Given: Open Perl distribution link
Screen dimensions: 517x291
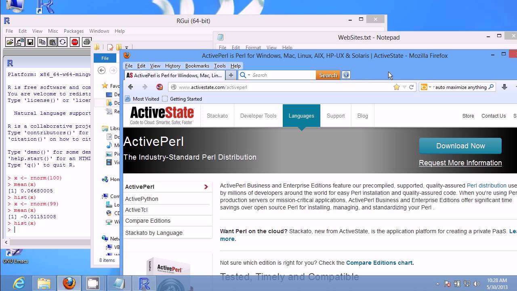Looking at the screenshot, I should (x=486, y=186).
